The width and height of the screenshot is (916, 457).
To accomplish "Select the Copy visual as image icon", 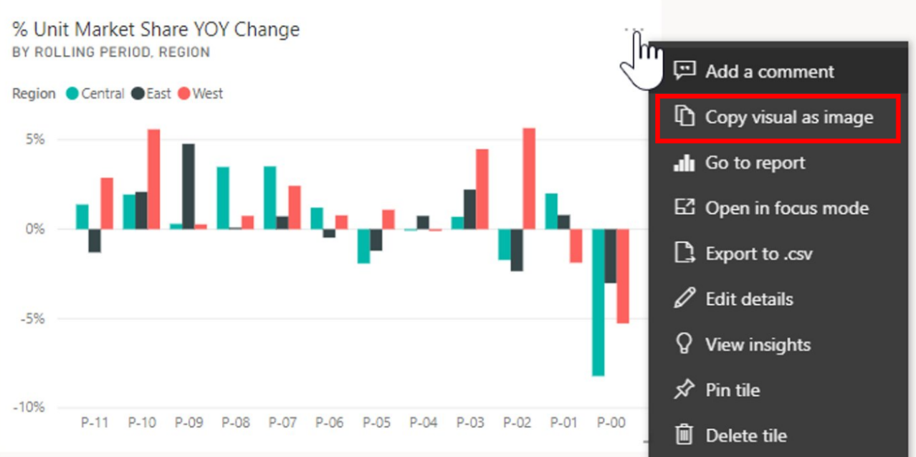I will pos(684,117).
